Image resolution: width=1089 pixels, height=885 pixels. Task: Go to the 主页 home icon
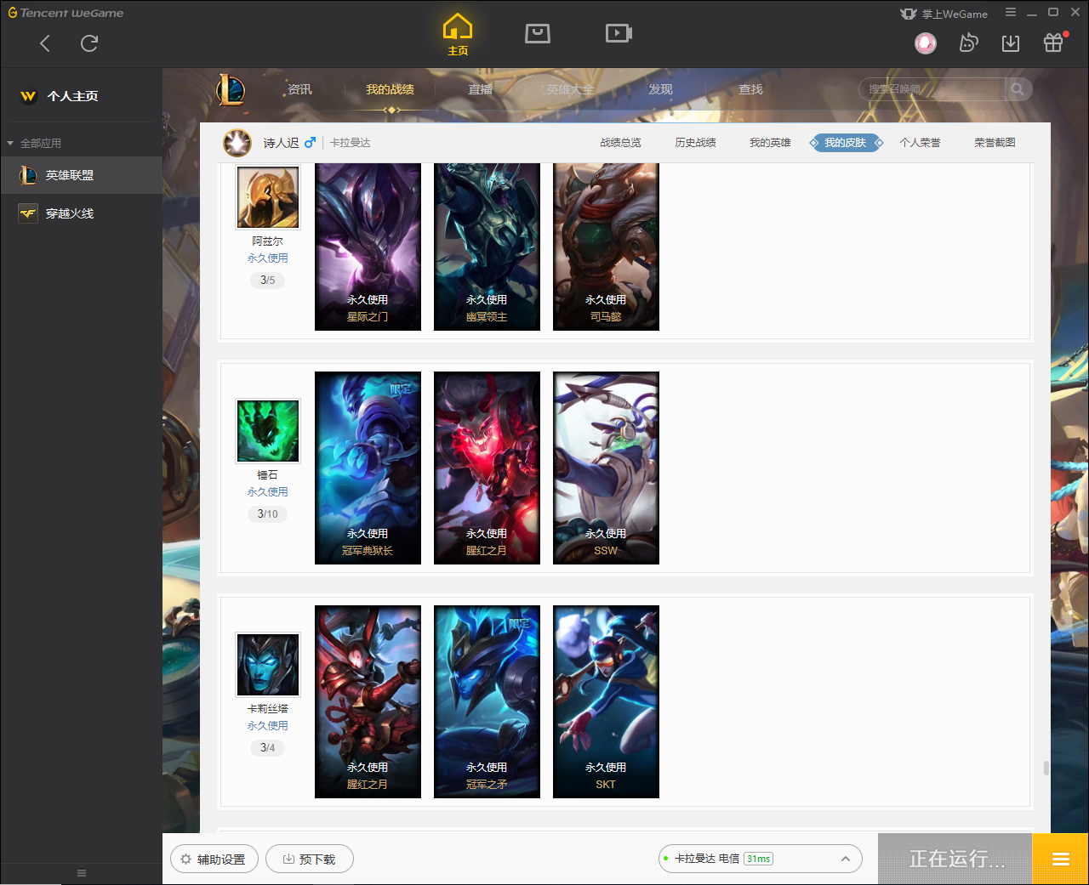[458, 35]
